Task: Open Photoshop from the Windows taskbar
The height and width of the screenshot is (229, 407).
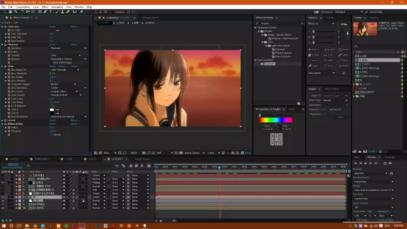Action: [x=98, y=226]
